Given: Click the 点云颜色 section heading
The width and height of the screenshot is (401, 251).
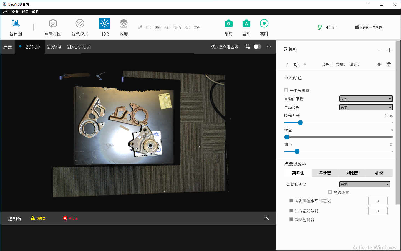Looking at the screenshot, I should click(293, 78).
